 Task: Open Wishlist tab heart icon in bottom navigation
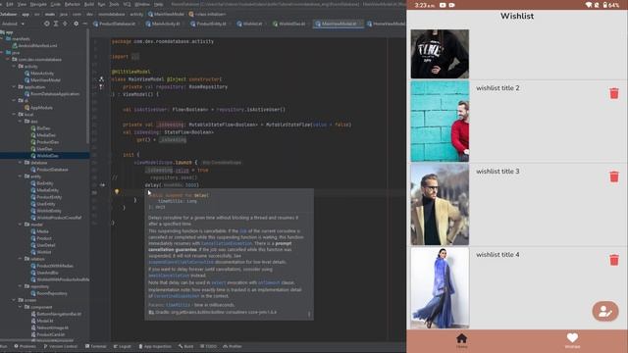pos(572,340)
